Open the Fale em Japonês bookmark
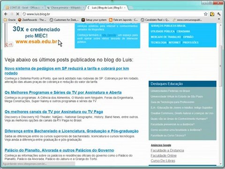This screenshot has height=169, width=225. pos(123,20)
